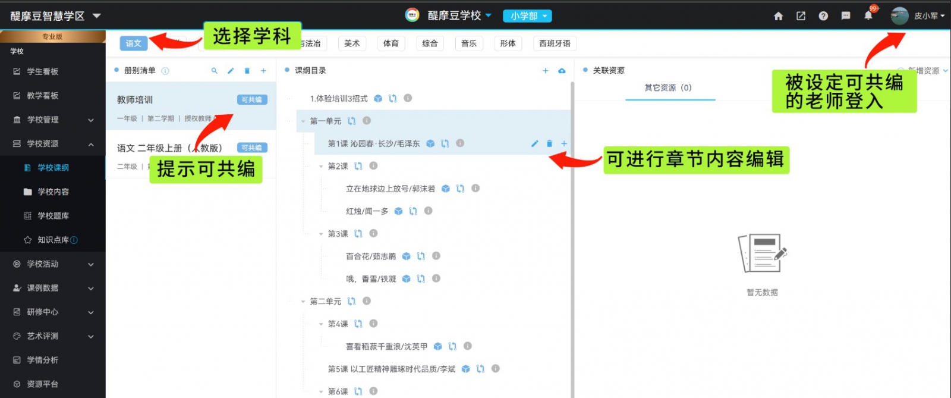Open the chat messages icon
Screen dimensions: 951x398
[846, 16]
